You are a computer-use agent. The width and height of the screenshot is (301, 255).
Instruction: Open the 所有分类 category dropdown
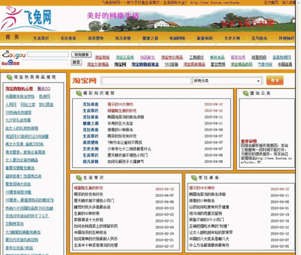coord(227,81)
